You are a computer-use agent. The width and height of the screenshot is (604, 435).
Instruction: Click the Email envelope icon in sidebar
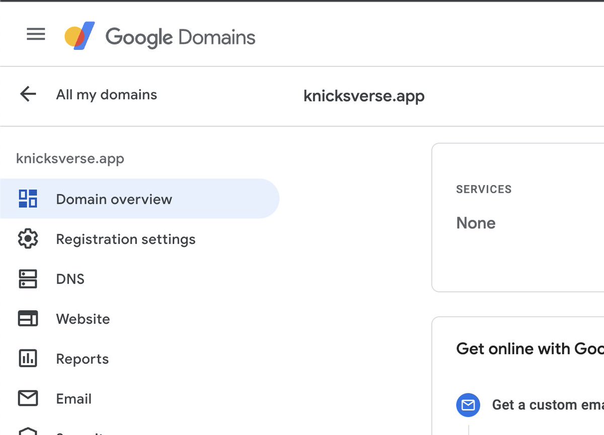(x=28, y=398)
